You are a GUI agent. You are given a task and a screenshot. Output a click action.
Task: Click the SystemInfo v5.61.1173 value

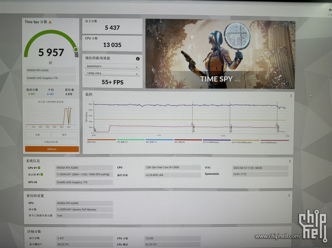(260, 174)
